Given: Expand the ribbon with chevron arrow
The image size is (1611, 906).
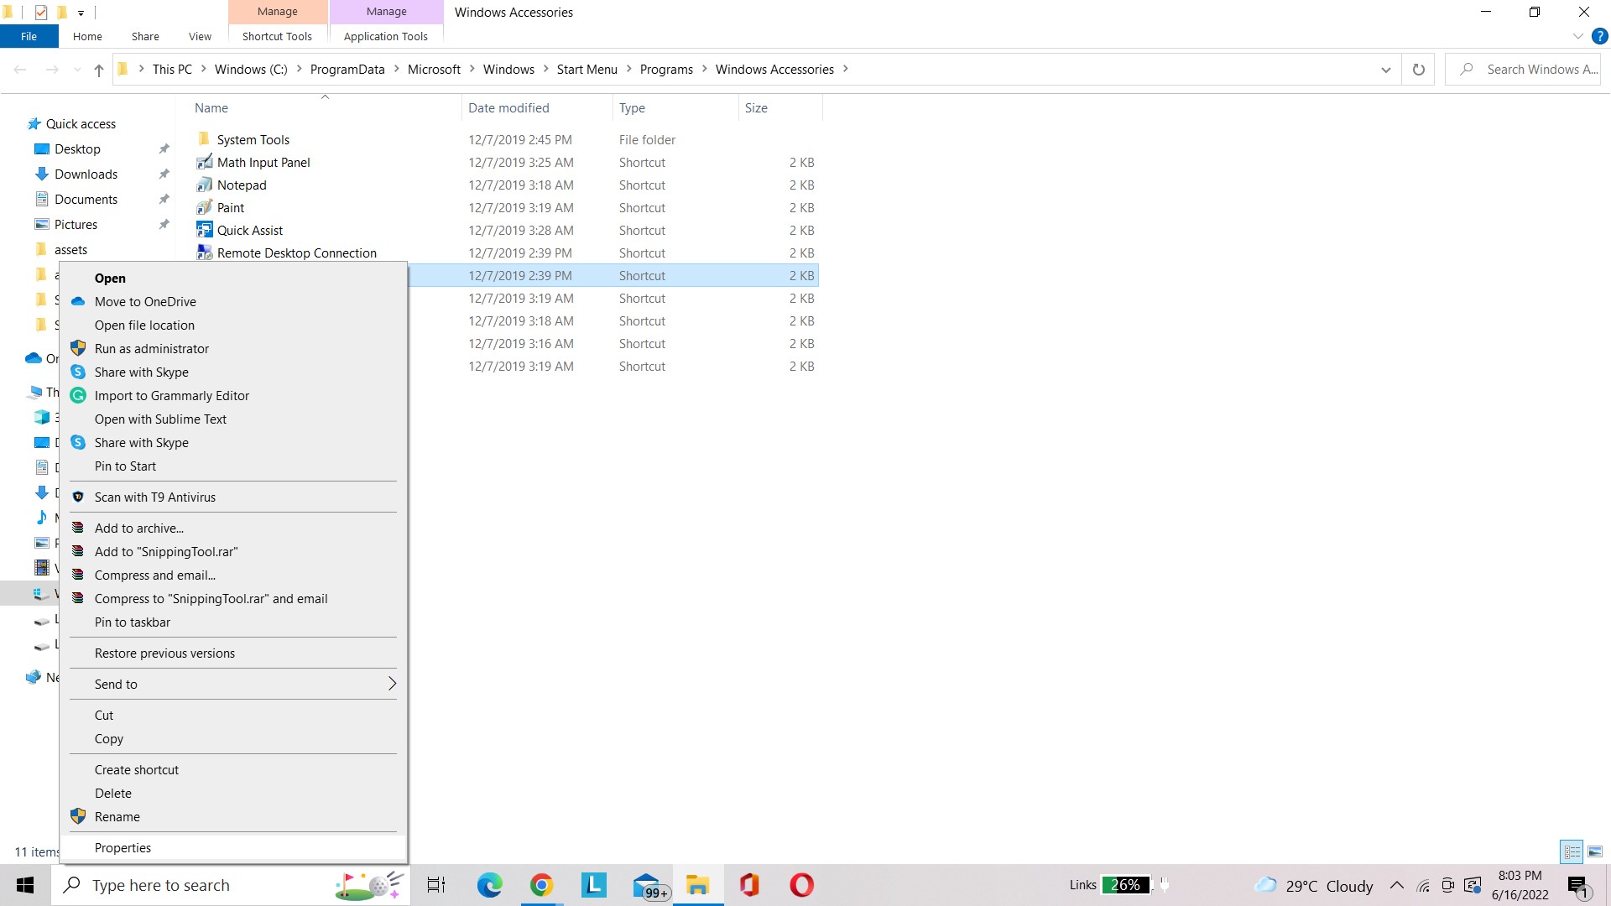Looking at the screenshot, I should coord(1577,36).
